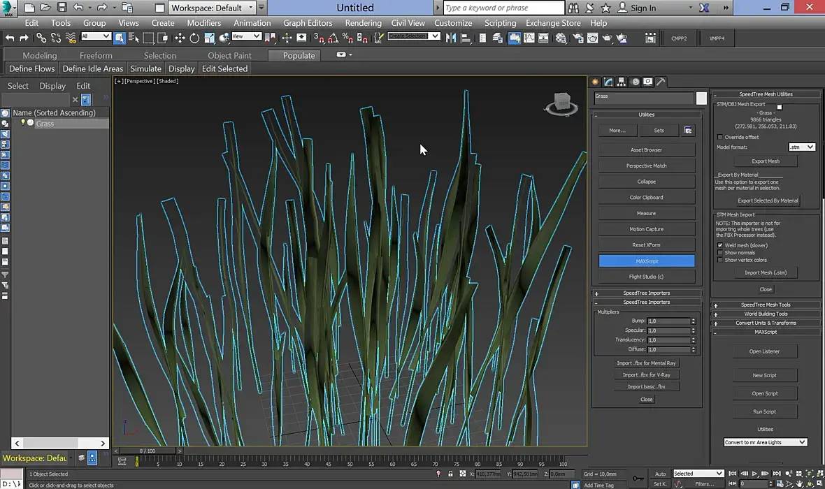Click the Grass object color swatch
825x489 pixels.
coord(701,98)
